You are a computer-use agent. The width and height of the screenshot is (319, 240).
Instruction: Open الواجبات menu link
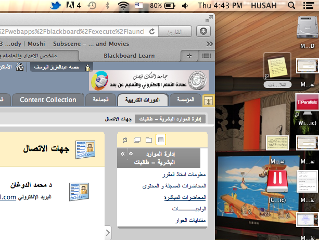pyautogui.click(x=189, y=209)
